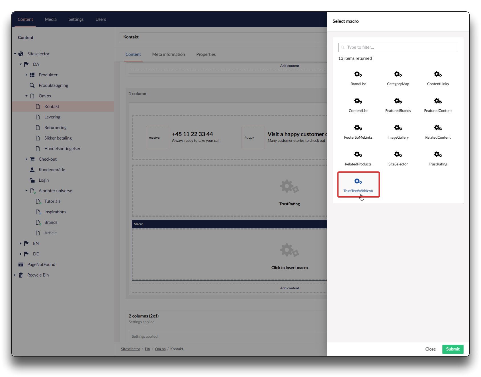Focus the Type to filter field
The height and width of the screenshot is (377, 481).
point(398,48)
